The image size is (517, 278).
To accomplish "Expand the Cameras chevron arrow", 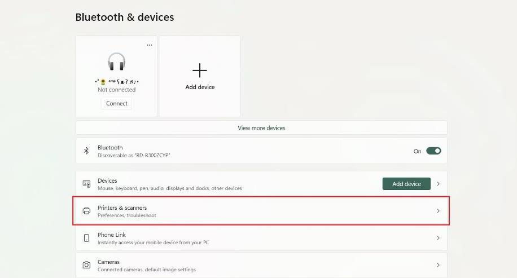I will [438, 265].
